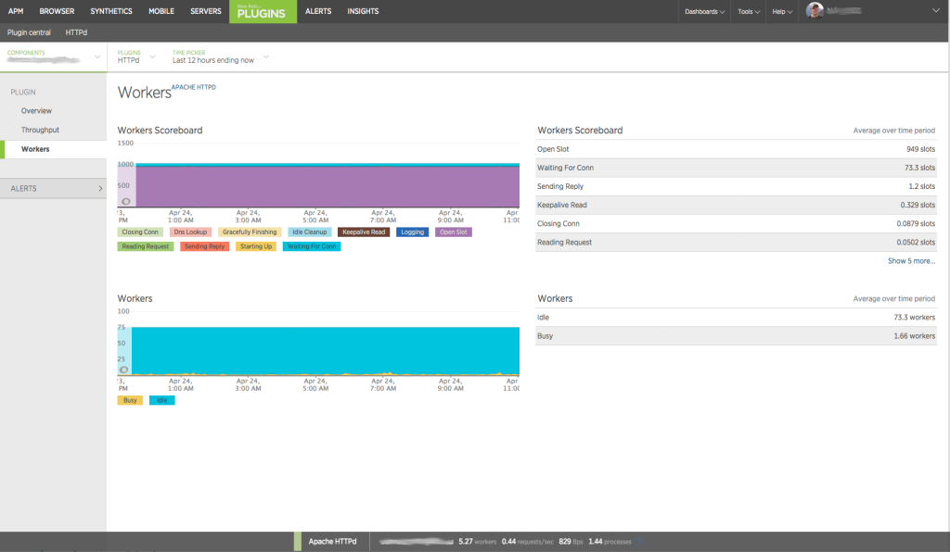Toggle the Closing Conn legend series

coord(140,232)
